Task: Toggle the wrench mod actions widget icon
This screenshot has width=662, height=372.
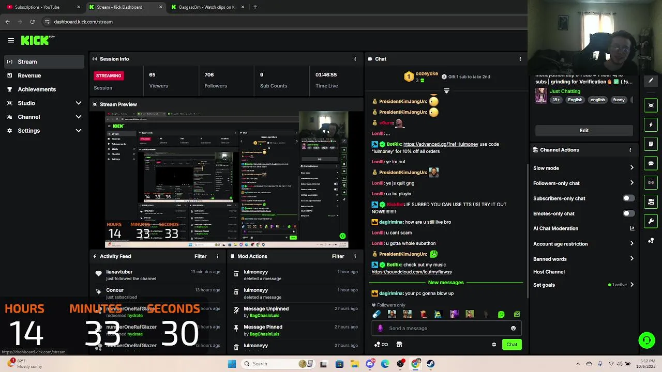Action: 651,221
